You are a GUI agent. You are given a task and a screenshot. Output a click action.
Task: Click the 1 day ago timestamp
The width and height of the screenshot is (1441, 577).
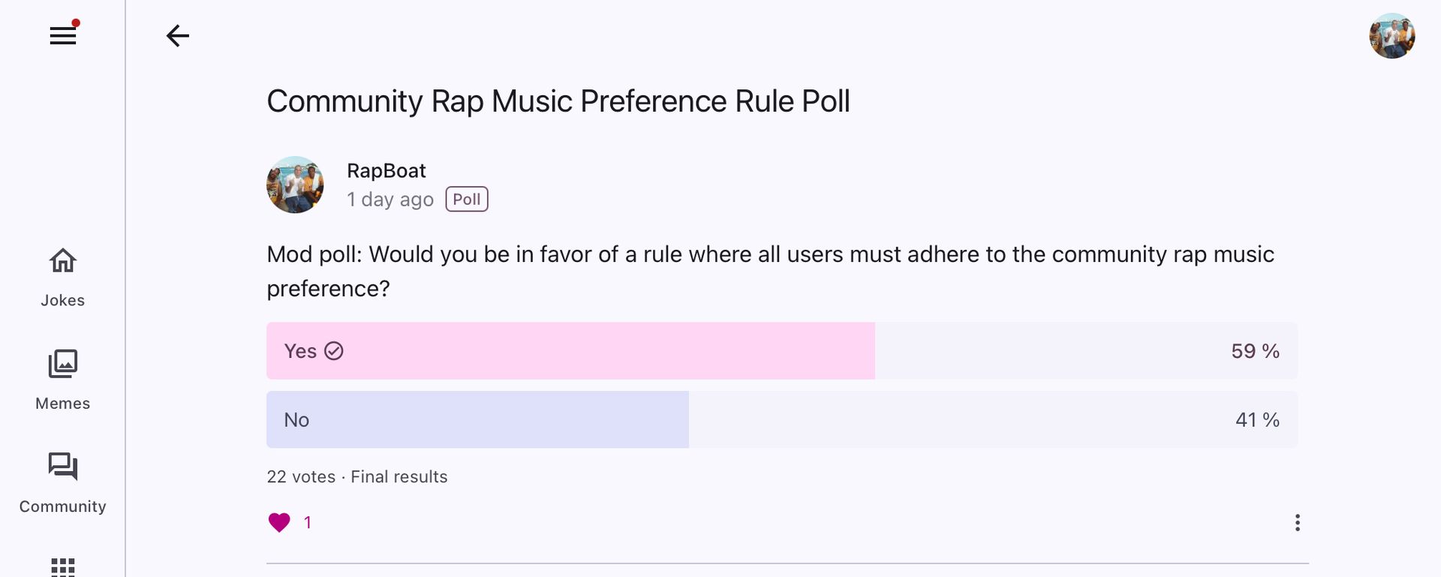coord(390,200)
